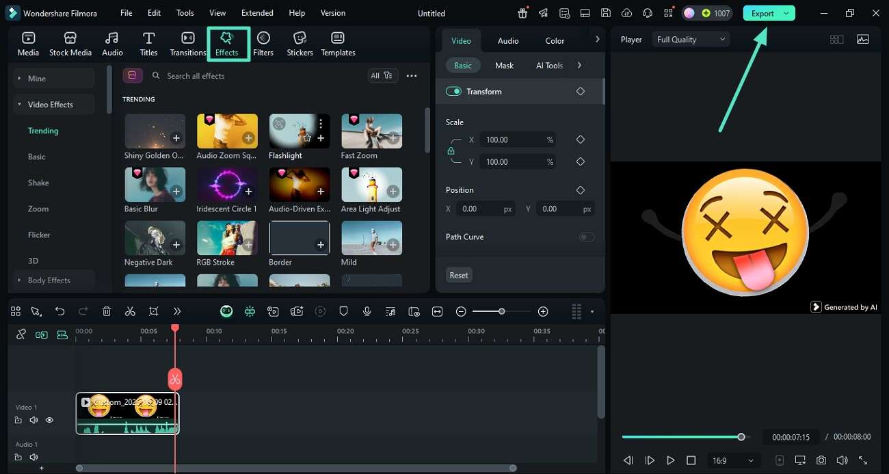This screenshot has width=889, height=474.
Task: Switch to the Transitions tab
Action: 188,44
